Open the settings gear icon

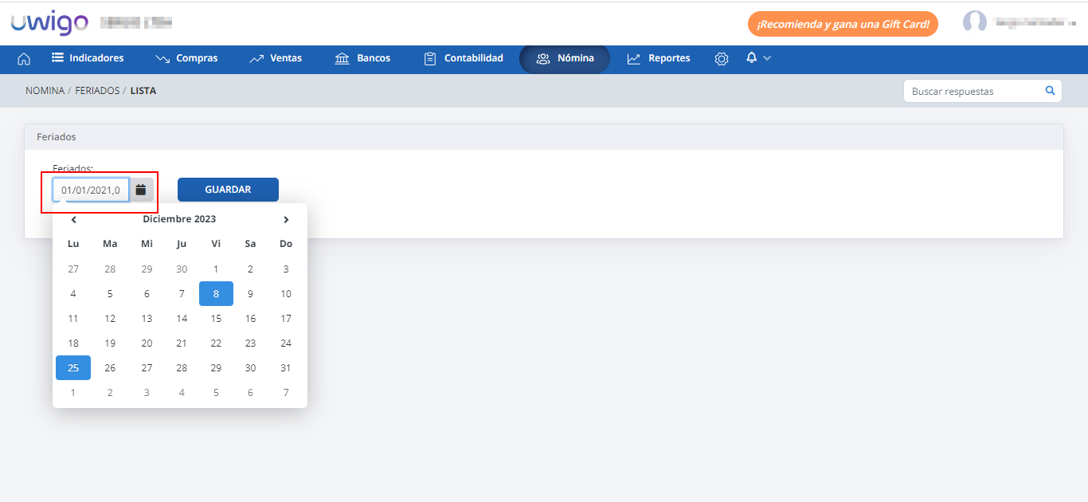pos(722,59)
